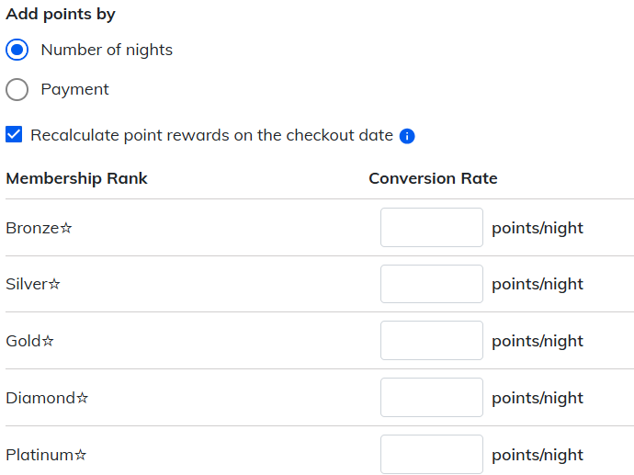
Task: Click the Membership Rank column header
Action: point(76,178)
